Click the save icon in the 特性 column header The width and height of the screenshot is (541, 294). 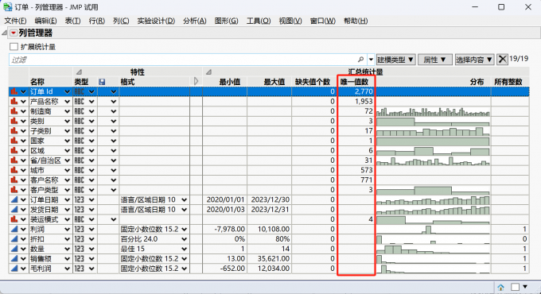pos(102,82)
